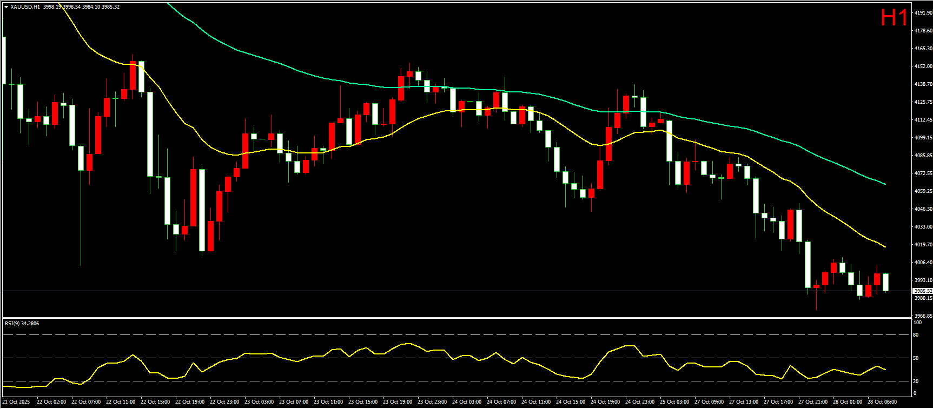The image size is (933, 409).
Task: Select the 24 Oct 19:00 time label
Action: coord(605,402)
